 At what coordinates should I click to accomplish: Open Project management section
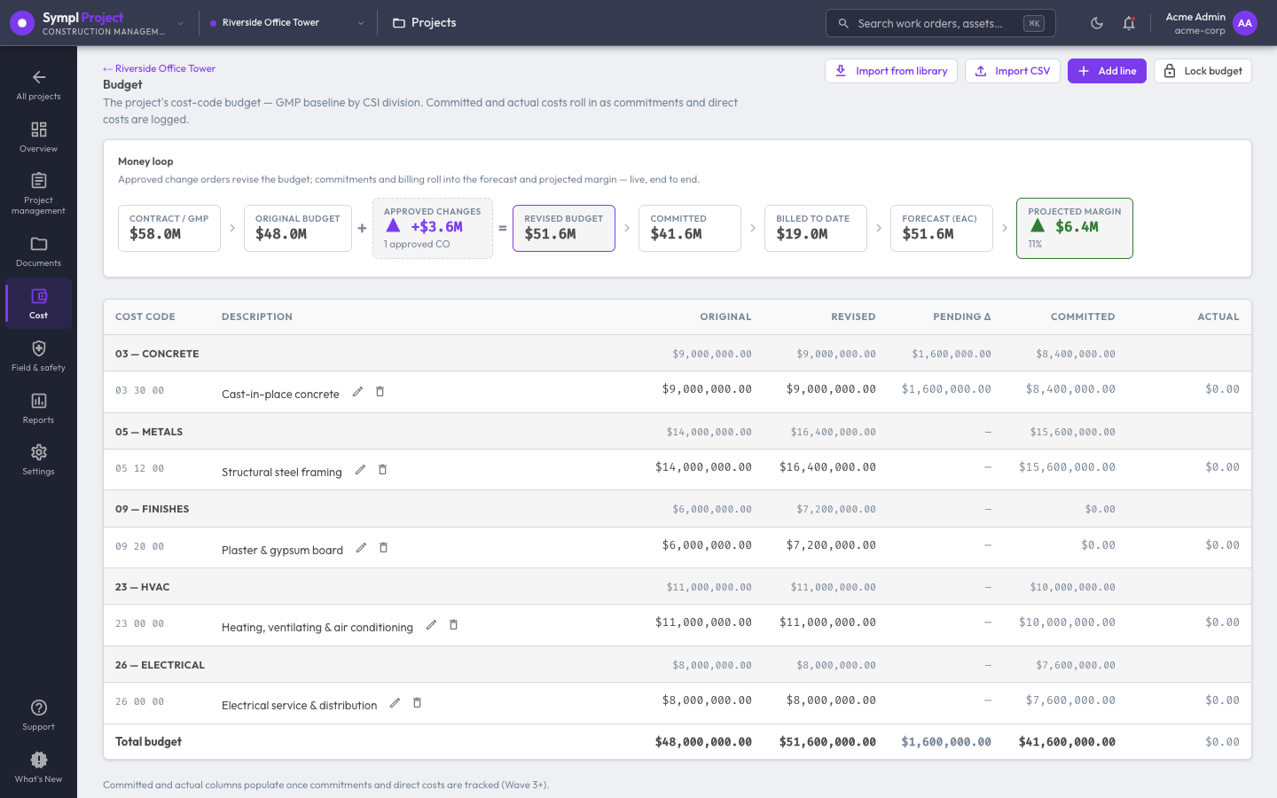point(38,193)
